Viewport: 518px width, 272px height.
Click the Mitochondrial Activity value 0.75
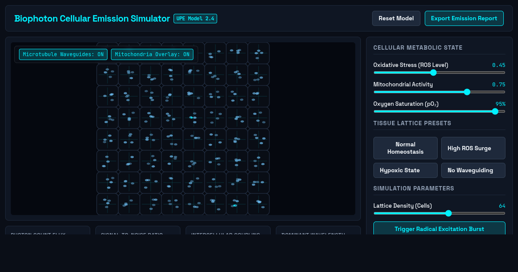point(499,85)
